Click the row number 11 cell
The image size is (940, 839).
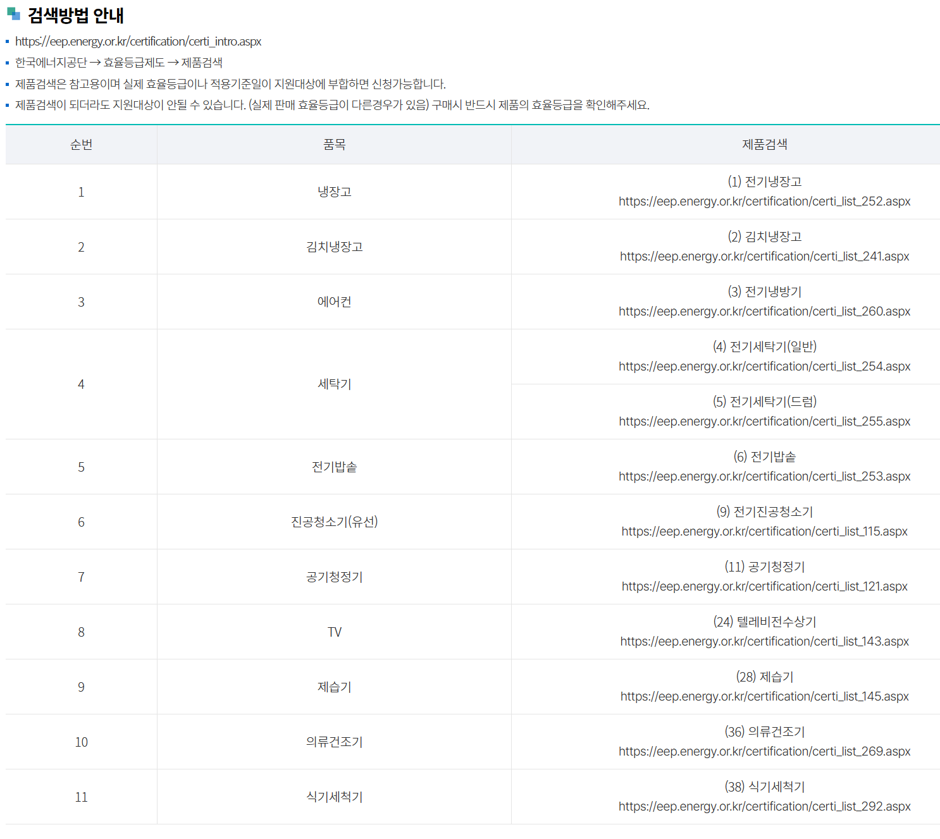coord(81,797)
